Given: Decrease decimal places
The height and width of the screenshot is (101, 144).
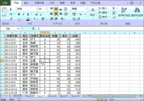Looking at the screenshot, I should click(x=78, y=19).
